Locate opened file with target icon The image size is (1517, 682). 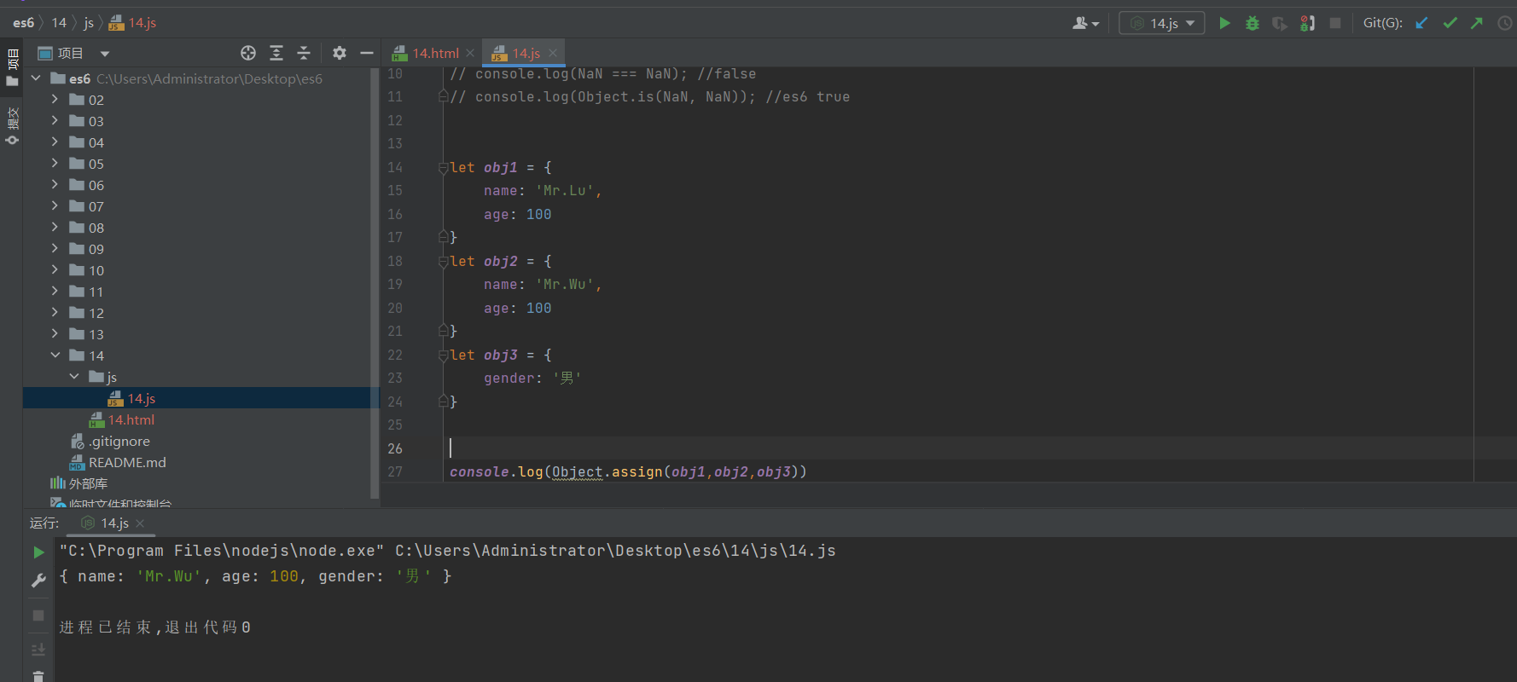[248, 53]
